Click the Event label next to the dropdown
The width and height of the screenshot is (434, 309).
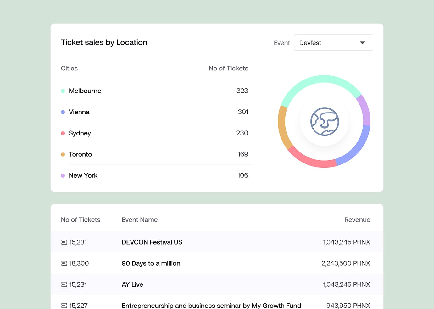282,43
